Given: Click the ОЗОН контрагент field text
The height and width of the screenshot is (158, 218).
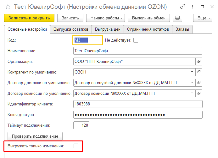Looking at the screenshot, I should click(x=80, y=72).
